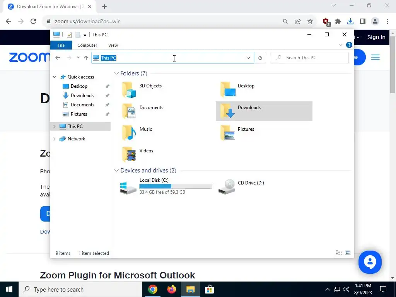Open Chrome three-dot menu
Viewport: 396px width, 297px height.
pyautogui.click(x=387, y=22)
